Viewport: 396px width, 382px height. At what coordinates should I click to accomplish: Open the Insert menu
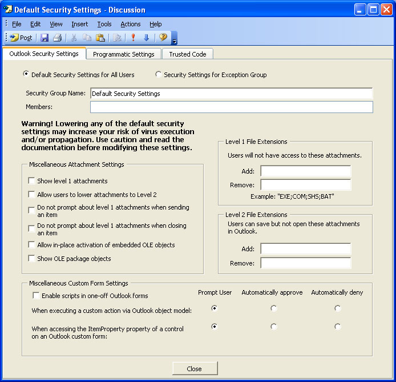click(79, 24)
